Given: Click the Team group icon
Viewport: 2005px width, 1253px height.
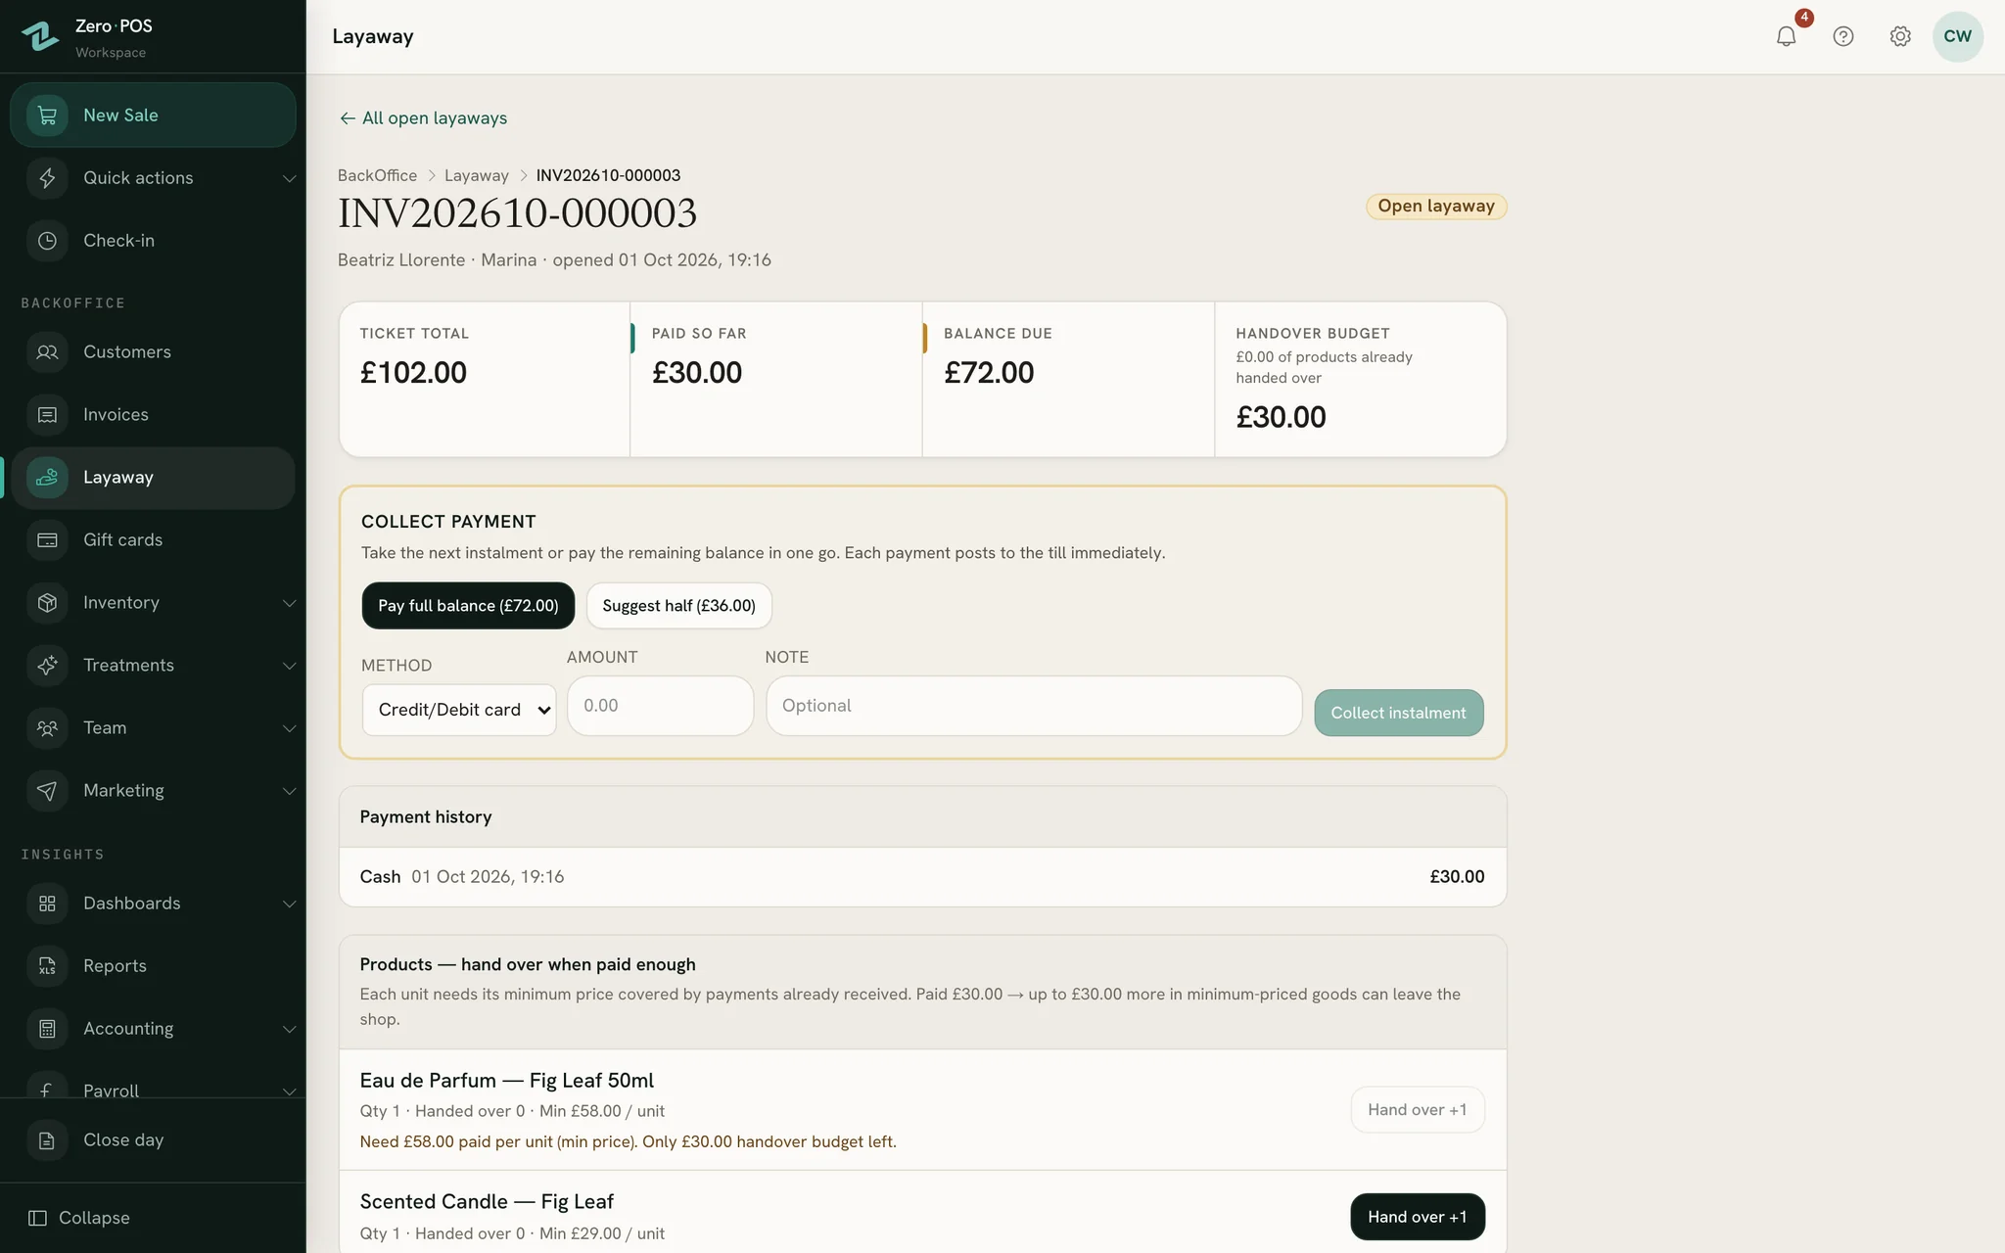Looking at the screenshot, I should tap(47, 728).
